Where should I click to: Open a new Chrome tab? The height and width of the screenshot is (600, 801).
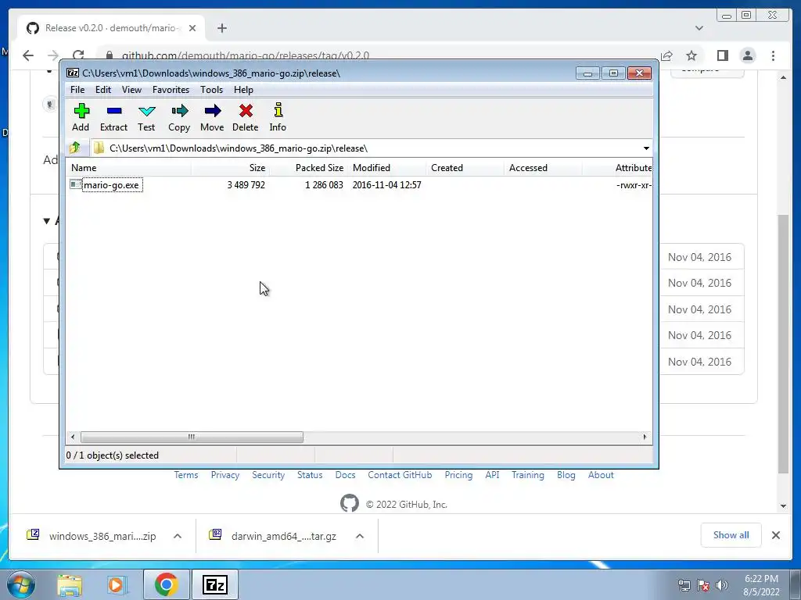221,28
